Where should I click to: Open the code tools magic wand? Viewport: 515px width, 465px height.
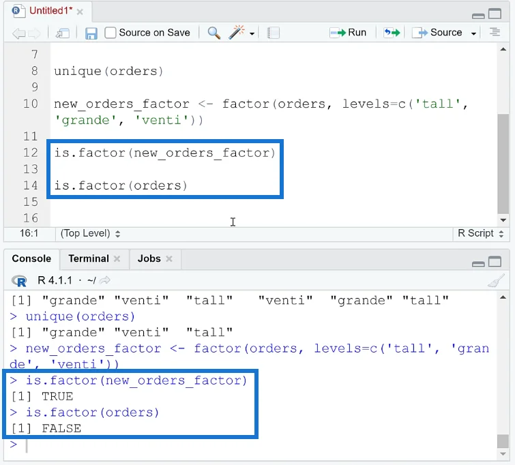(237, 32)
